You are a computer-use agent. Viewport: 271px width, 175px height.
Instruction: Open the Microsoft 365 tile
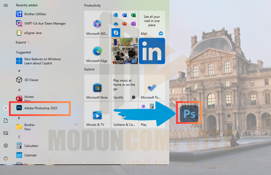[x=97, y=25]
